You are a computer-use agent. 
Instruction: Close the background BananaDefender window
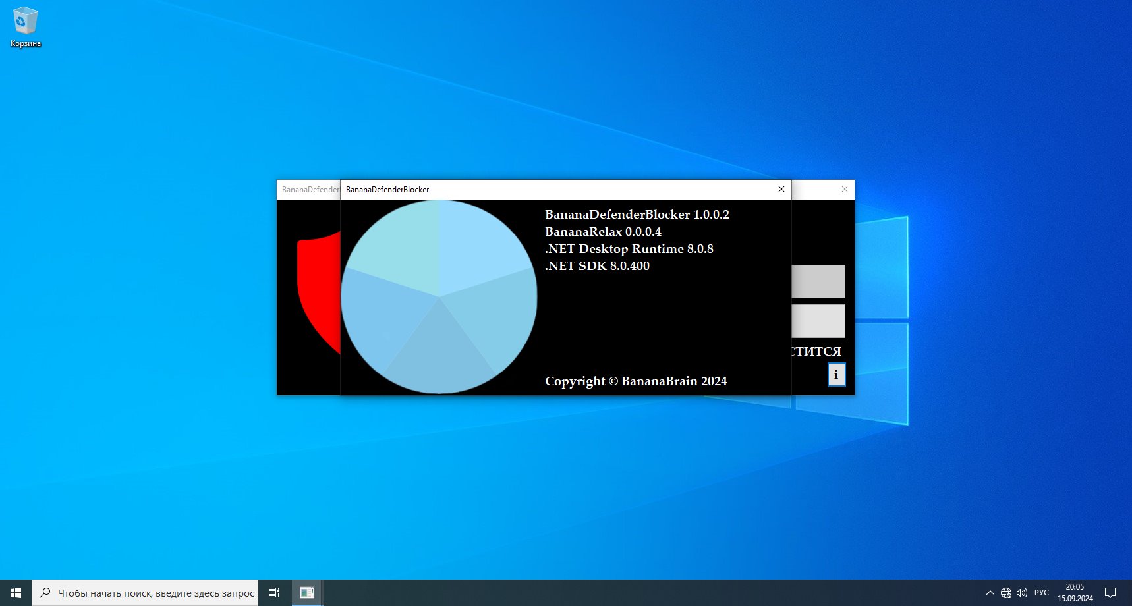tap(845, 189)
